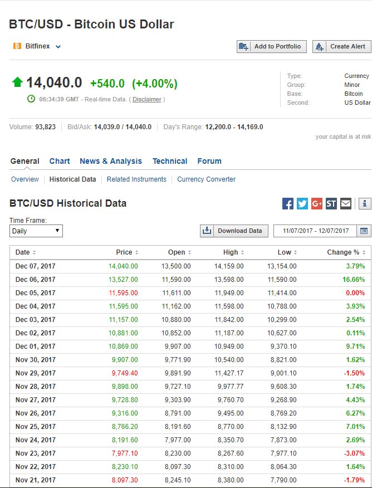Click the Day's Range 12,200.0 - 14,169.0 value
Screen dimensions: 372x488
[234, 127]
